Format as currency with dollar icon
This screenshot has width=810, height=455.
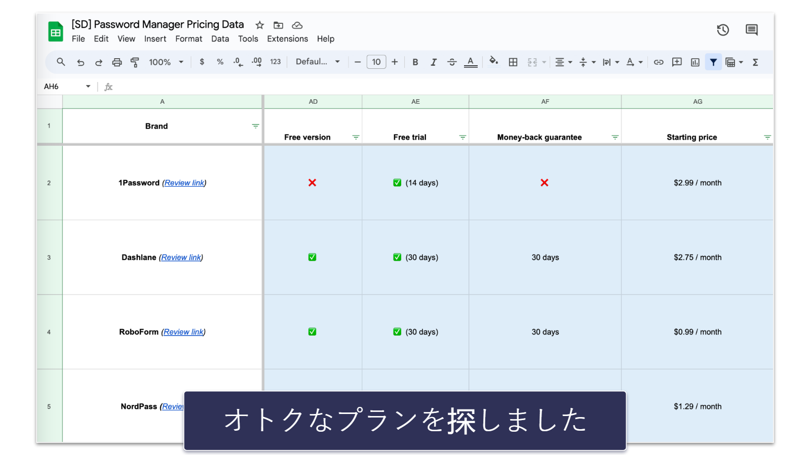tap(202, 62)
